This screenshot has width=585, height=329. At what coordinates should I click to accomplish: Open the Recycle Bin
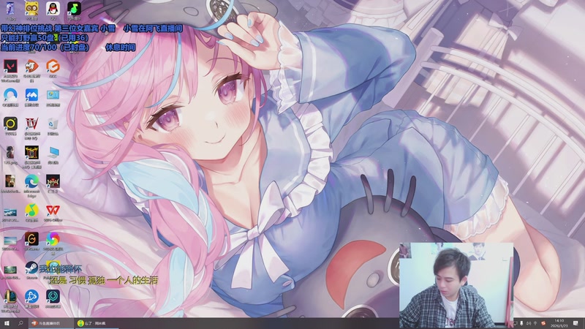[53, 125]
